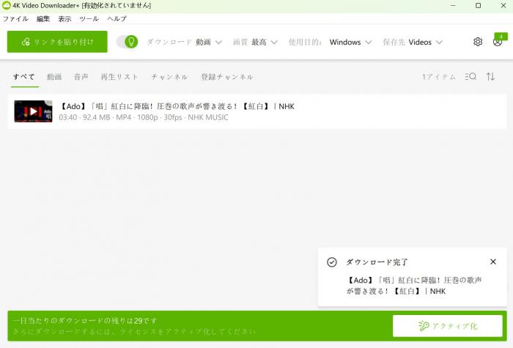Switch to the 音声 tab
Image resolution: width=513 pixels, height=348 pixels.
click(x=81, y=77)
